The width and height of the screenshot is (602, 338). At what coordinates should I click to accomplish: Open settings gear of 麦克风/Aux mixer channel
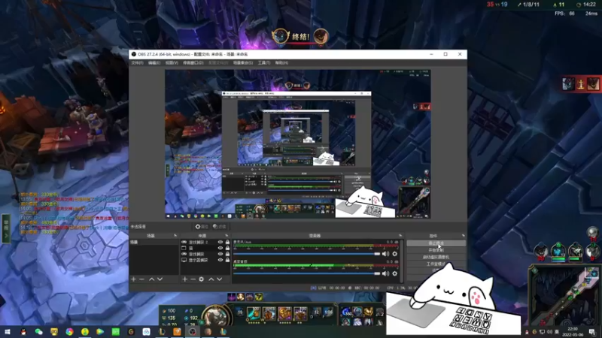[x=394, y=254]
